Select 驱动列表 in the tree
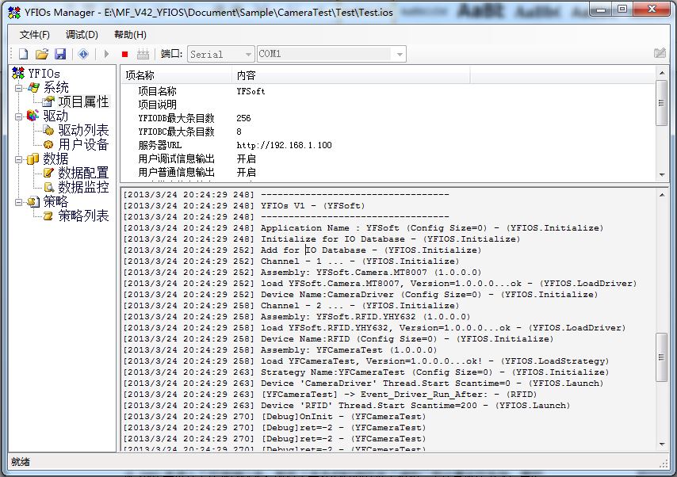The height and width of the screenshot is (477, 677). [x=83, y=131]
